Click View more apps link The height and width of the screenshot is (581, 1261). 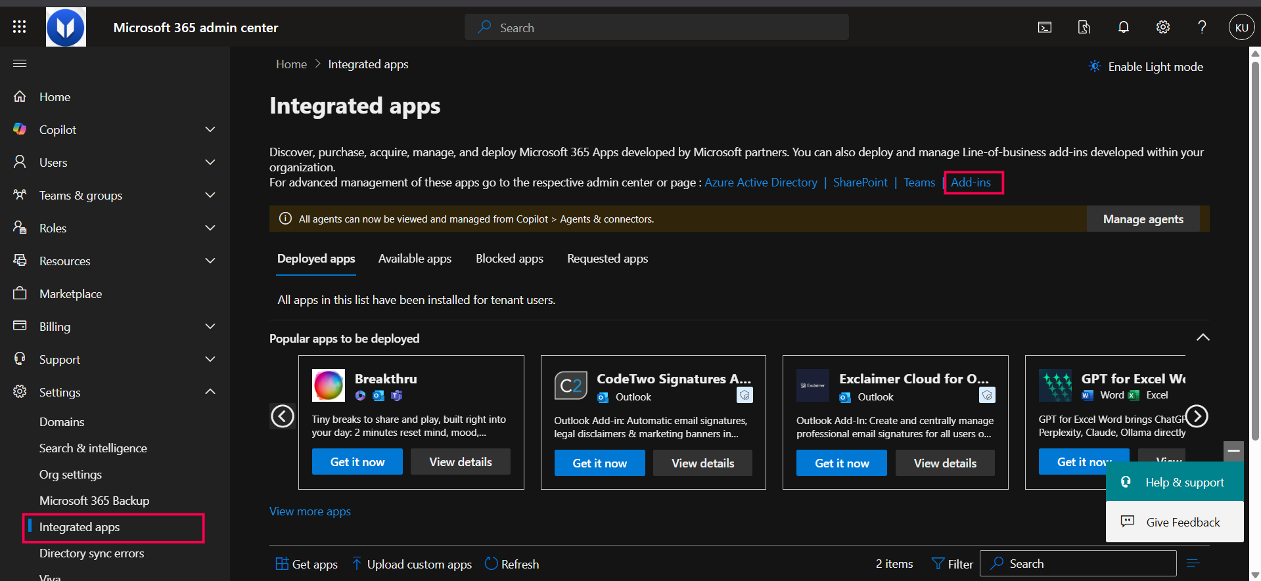click(x=310, y=511)
